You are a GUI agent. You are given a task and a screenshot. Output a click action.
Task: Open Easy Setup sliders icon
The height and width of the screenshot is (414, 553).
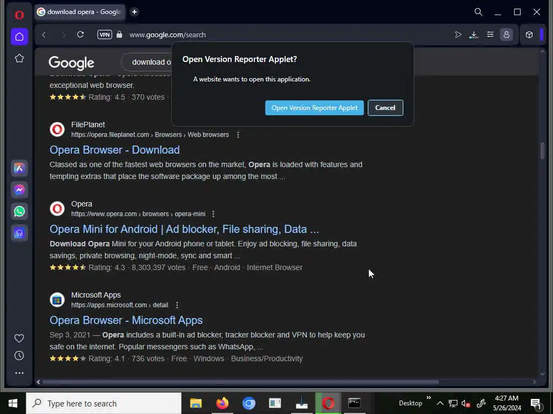tap(490, 34)
